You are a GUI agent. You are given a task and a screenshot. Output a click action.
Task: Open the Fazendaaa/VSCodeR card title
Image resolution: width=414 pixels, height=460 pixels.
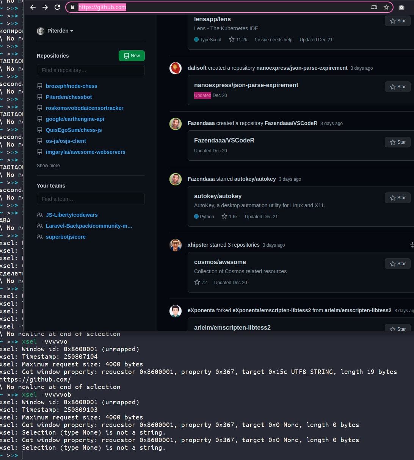pyautogui.click(x=224, y=141)
